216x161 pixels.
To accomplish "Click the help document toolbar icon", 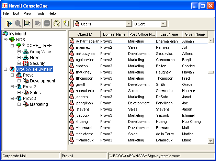I will 66,24.
